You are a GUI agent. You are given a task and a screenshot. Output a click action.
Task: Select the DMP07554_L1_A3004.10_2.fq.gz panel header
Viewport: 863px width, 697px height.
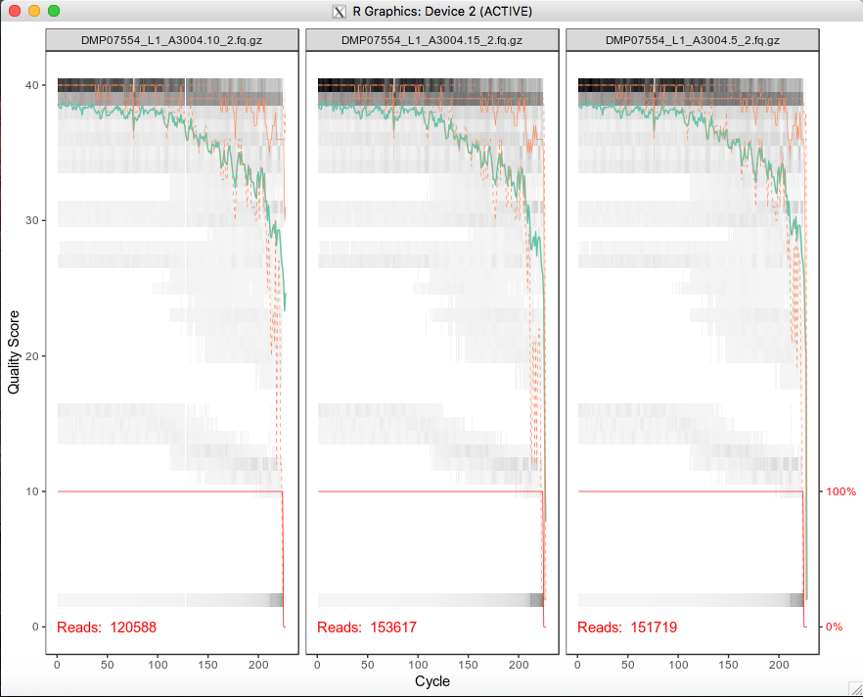point(171,41)
